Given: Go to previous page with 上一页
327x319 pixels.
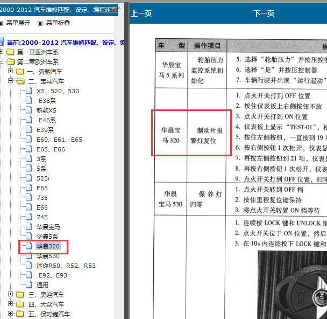Looking at the screenshot, I should [141, 13].
